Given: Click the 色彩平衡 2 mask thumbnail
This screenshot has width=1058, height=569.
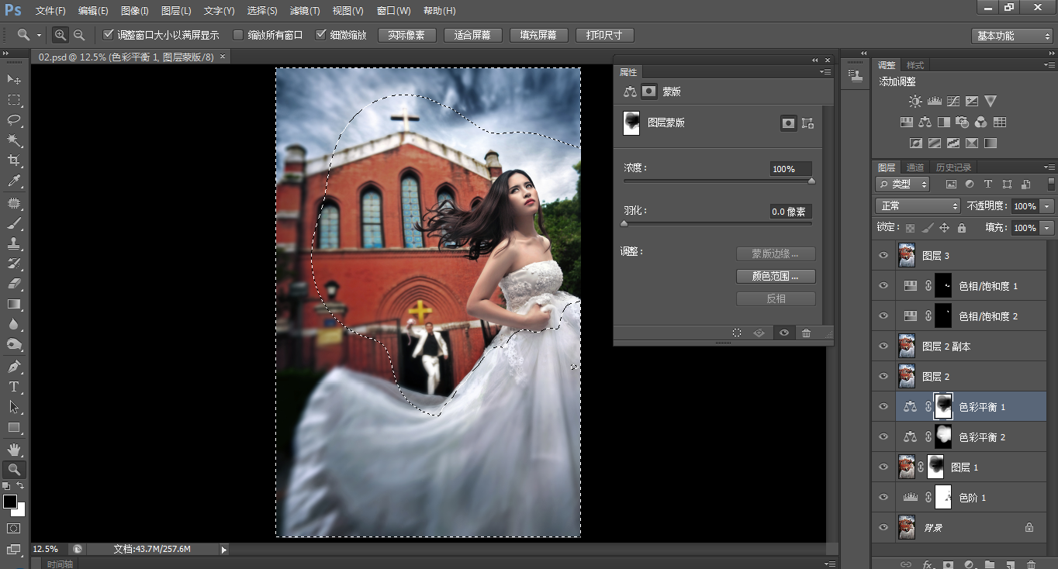Looking at the screenshot, I should click(x=943, y=436).
